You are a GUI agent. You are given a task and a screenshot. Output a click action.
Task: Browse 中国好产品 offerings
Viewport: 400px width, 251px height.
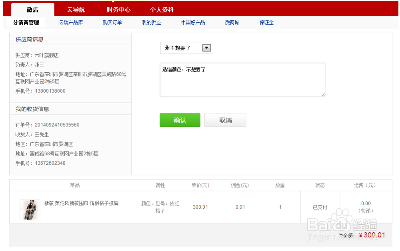tap(193, 22)
